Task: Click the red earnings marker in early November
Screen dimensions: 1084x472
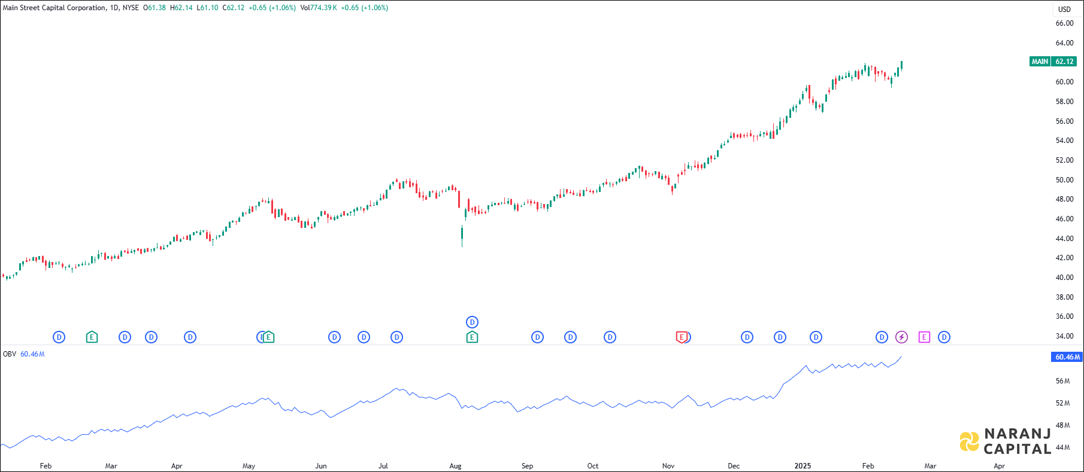Action: [682, 337]
